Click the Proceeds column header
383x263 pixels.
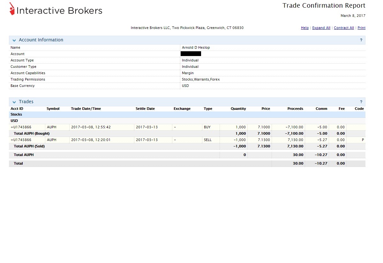[x=295, y=109]
